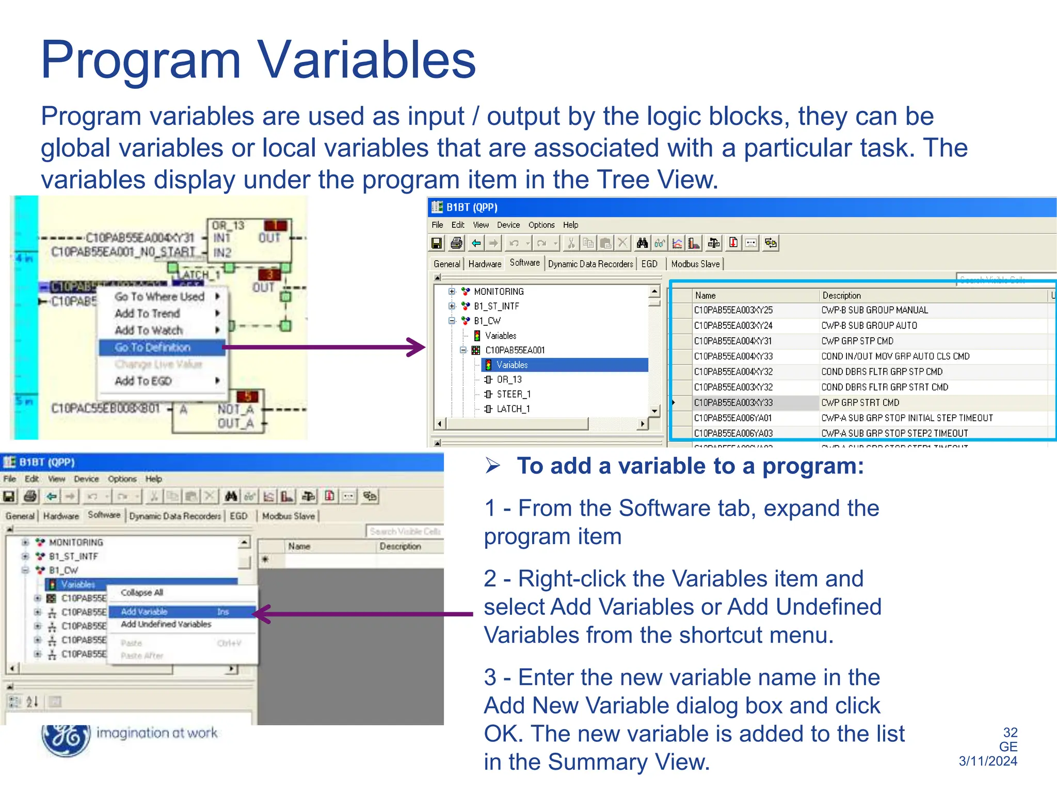The height and width of the screenshot is (793, 1057).
Task: Select the C10PAB55EA003XY33 variable row
Action: (733, 403)
